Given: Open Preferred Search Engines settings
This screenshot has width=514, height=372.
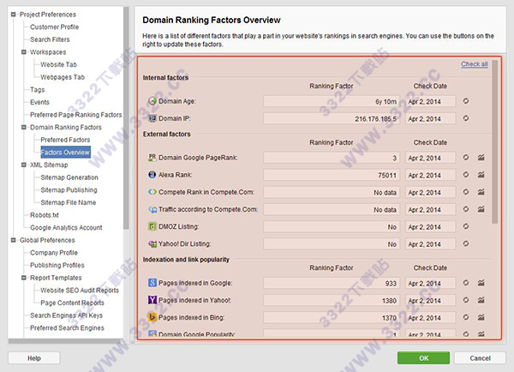Looking at the screenshot, I should click(x=67, y=327).
